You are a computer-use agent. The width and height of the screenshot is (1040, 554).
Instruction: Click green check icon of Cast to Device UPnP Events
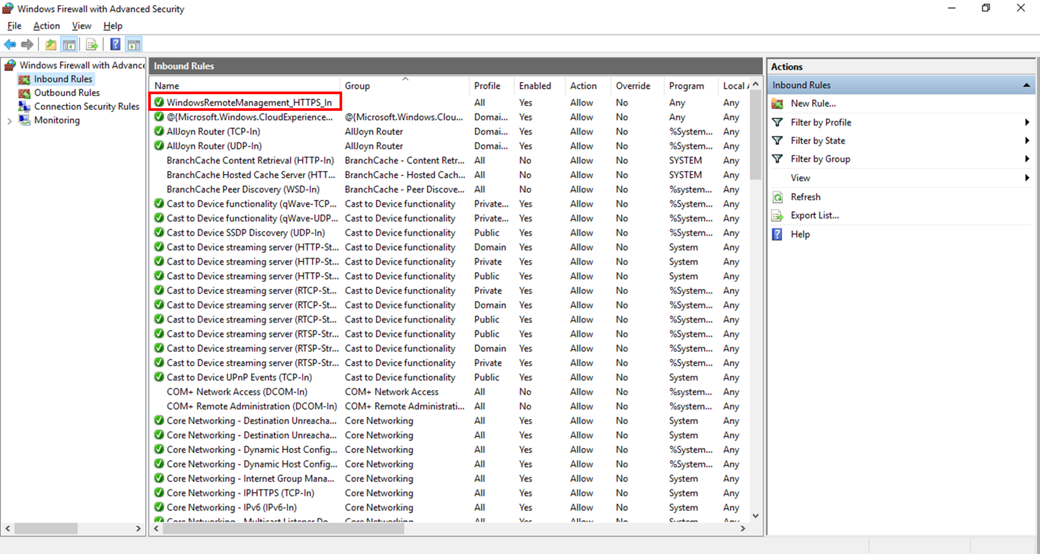point(159,377)
